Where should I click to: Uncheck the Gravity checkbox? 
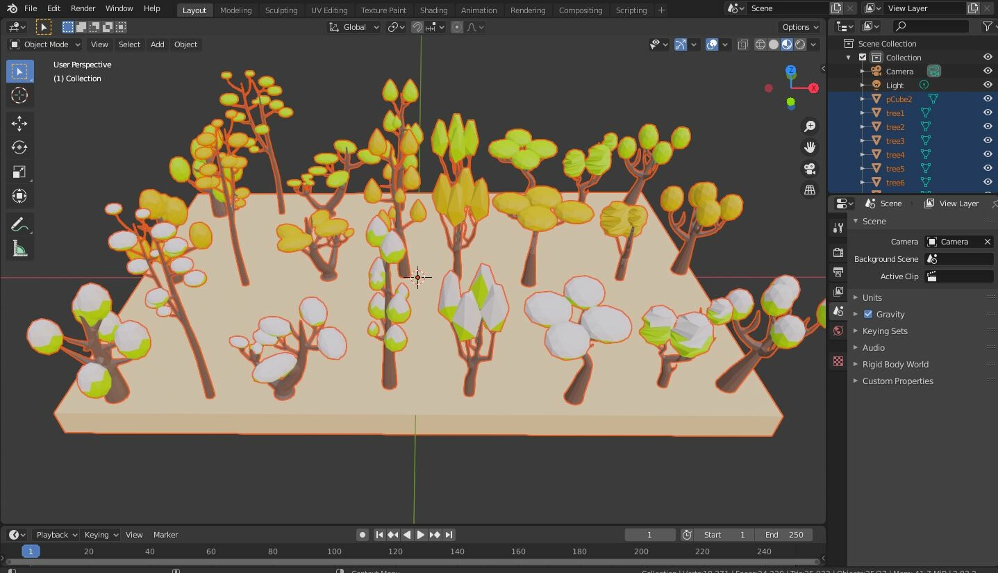click(x=867, y=314)
